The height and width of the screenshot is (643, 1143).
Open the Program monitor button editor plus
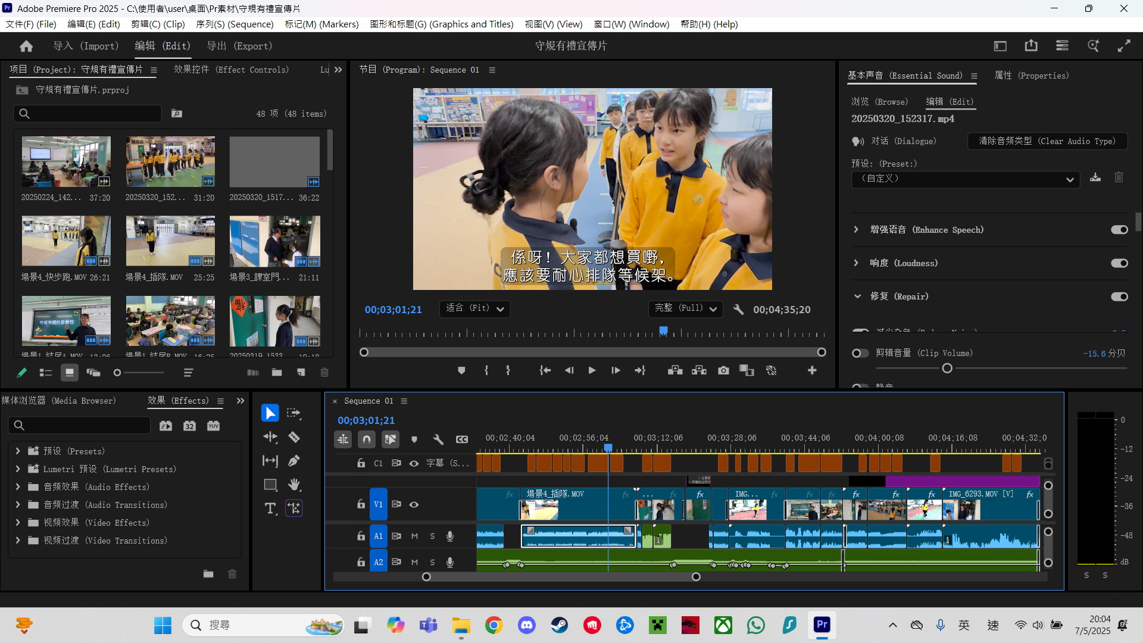tap(812, 370)
